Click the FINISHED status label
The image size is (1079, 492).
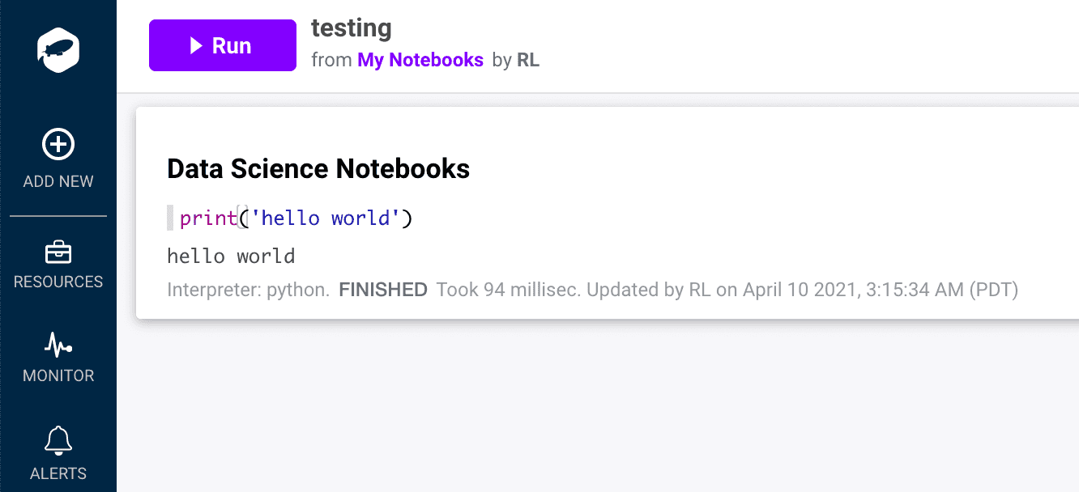click(x=382, y=289)
